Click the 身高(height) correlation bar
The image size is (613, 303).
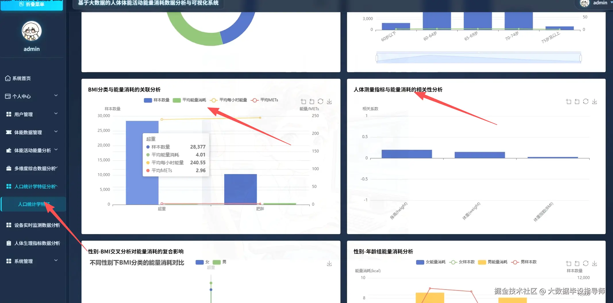407,154
